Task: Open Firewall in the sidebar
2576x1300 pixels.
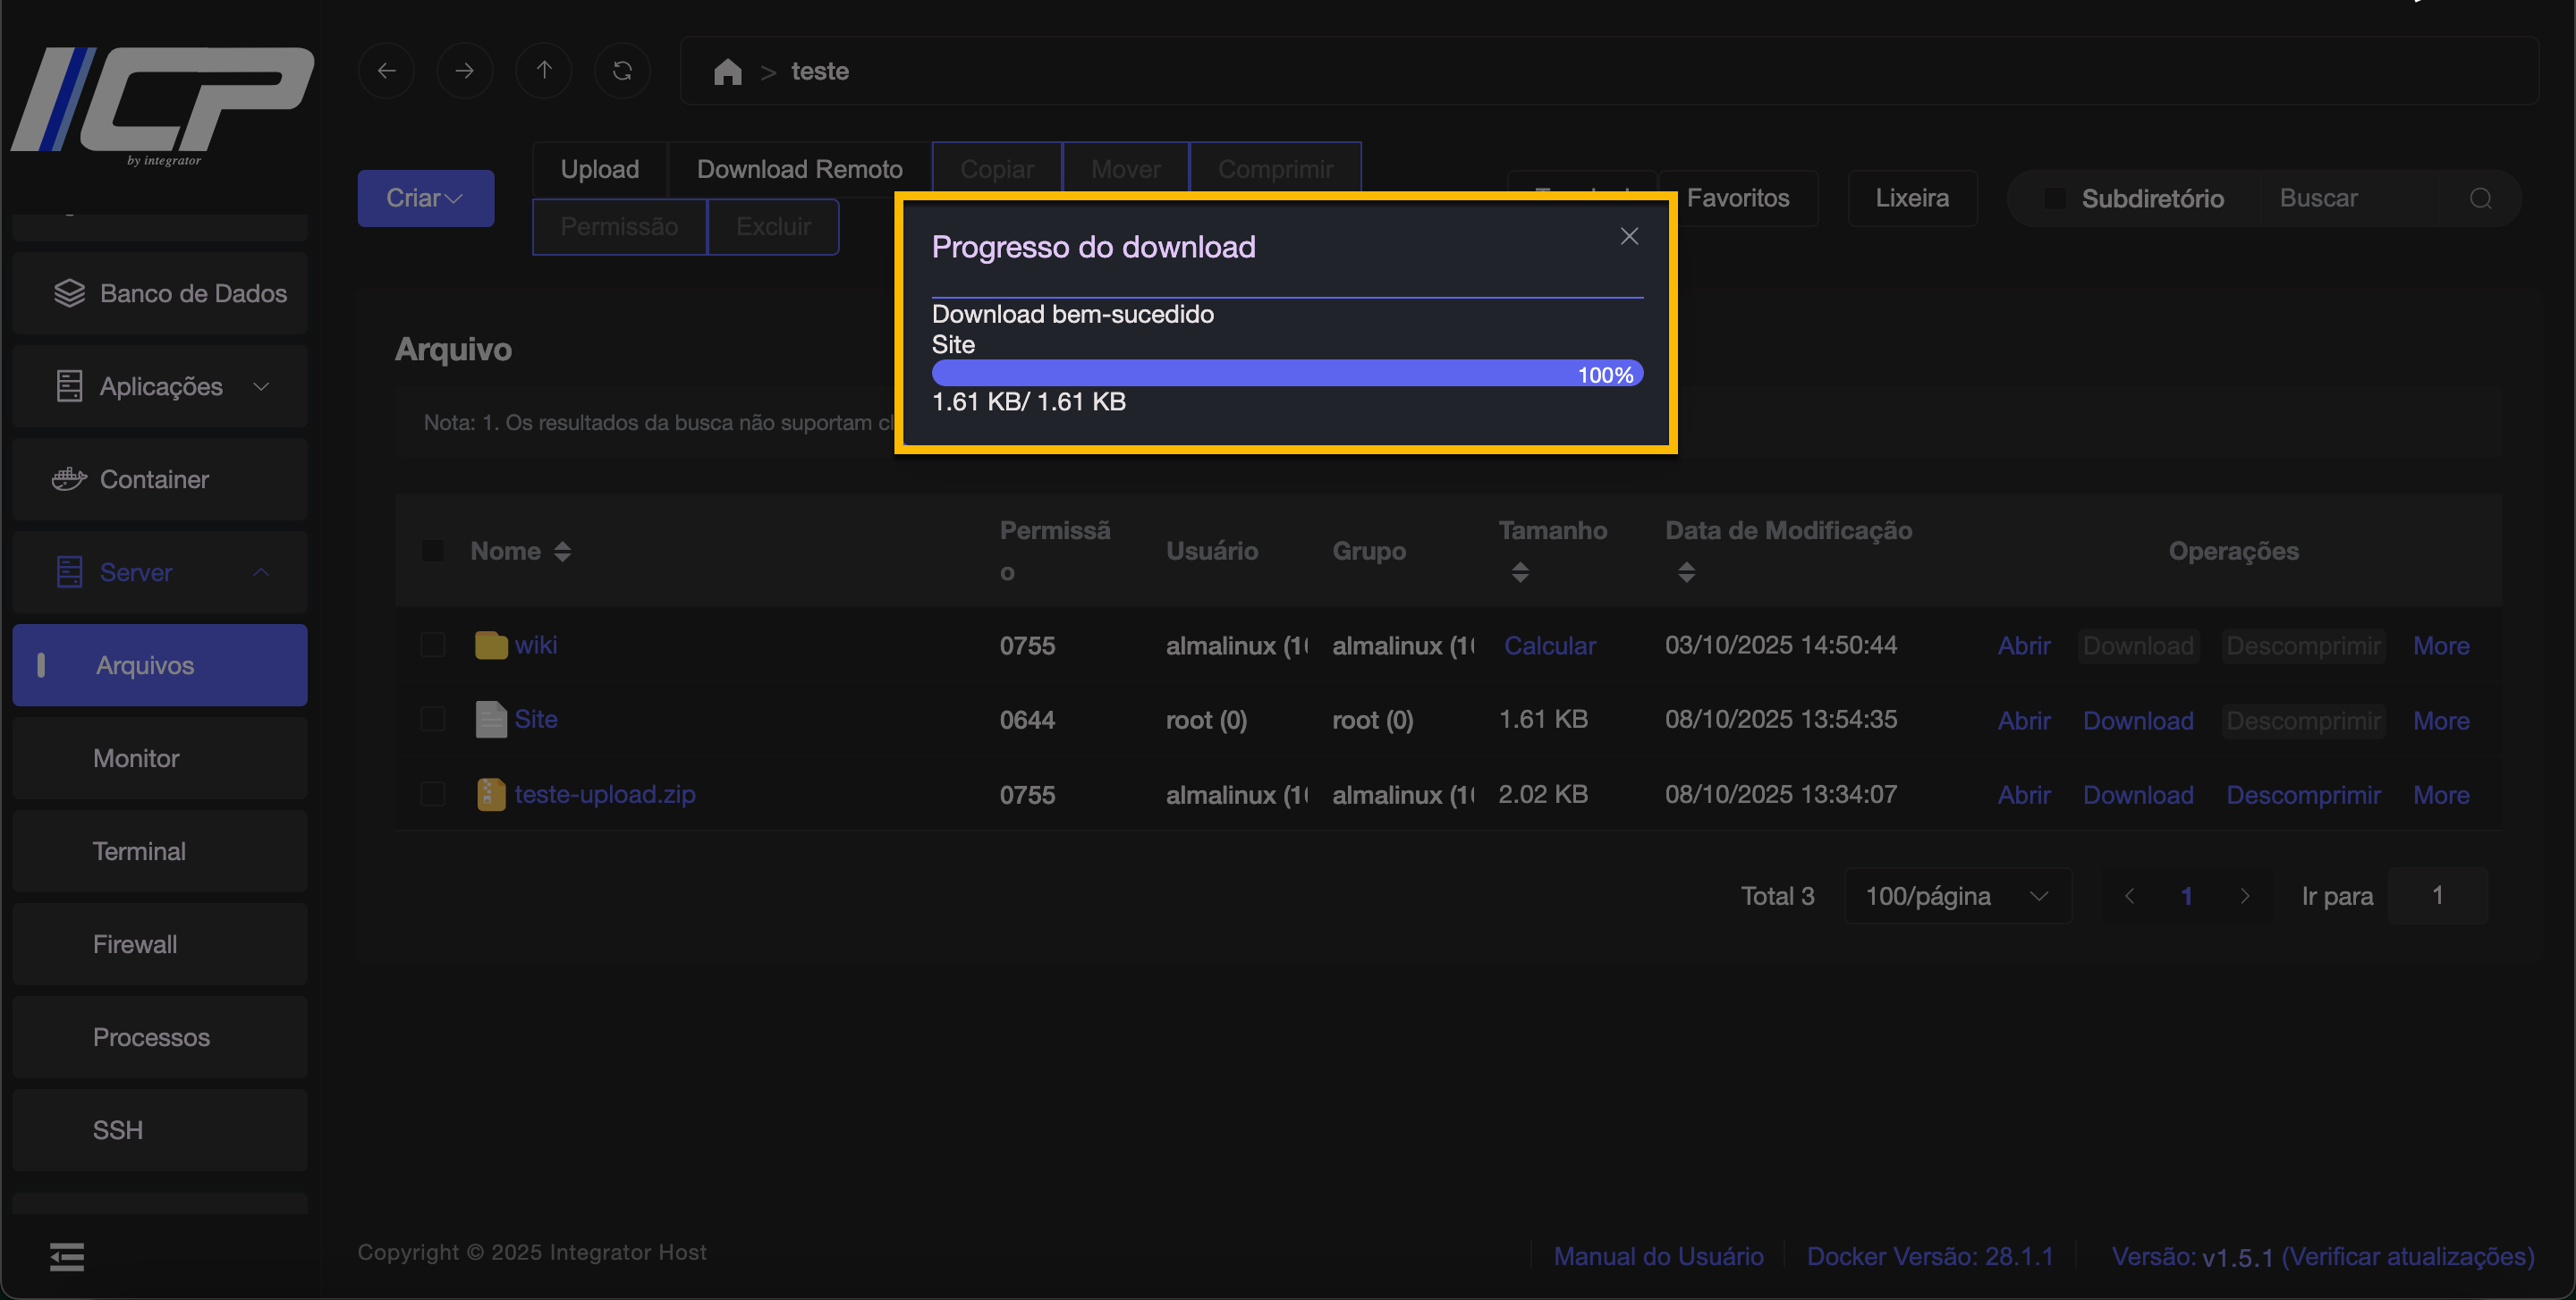Action: [x=135, y=944]
